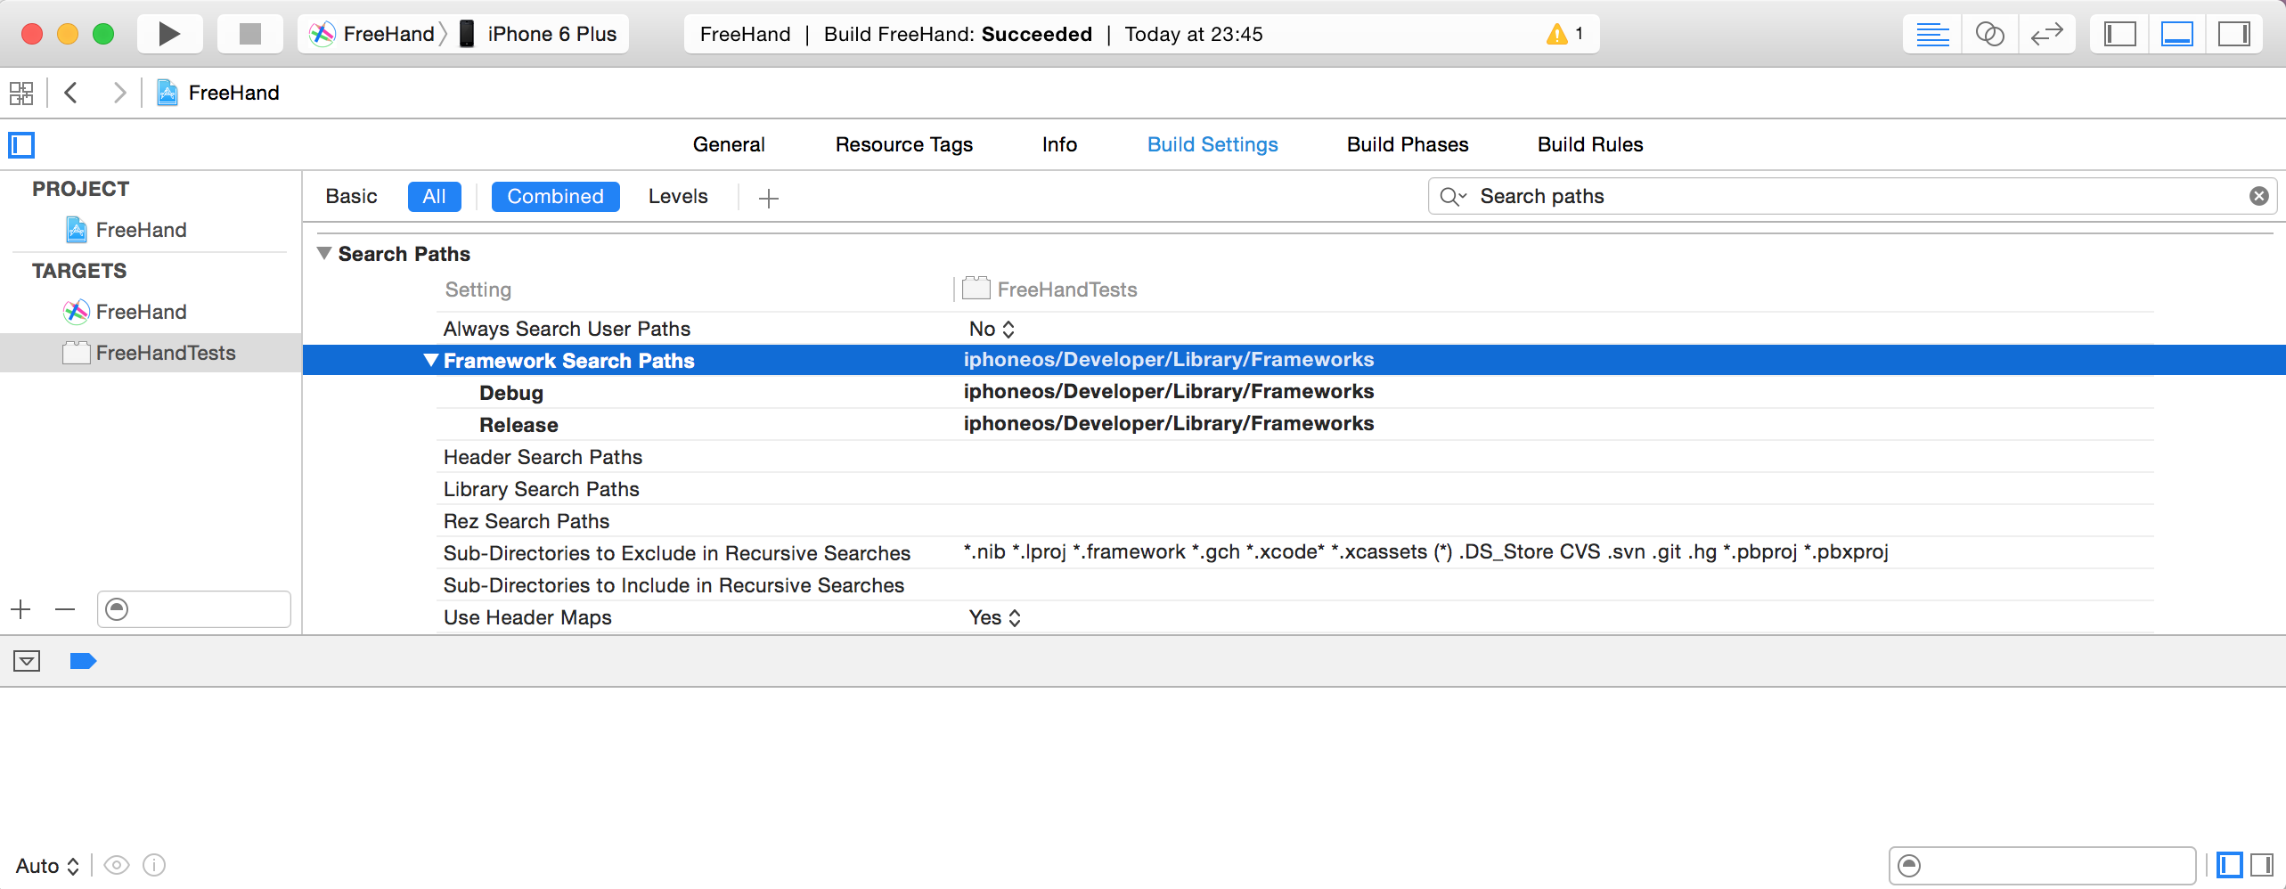Screen dimensions: 2286x889
Task: Select the Levels view
Action: (x=678, y=196)
